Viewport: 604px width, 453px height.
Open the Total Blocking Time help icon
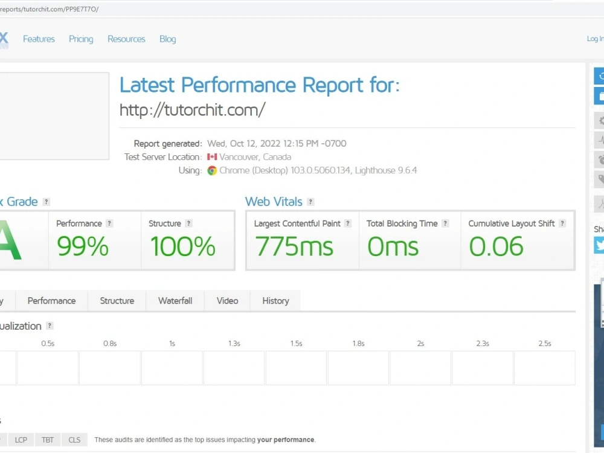pos(445,223)
